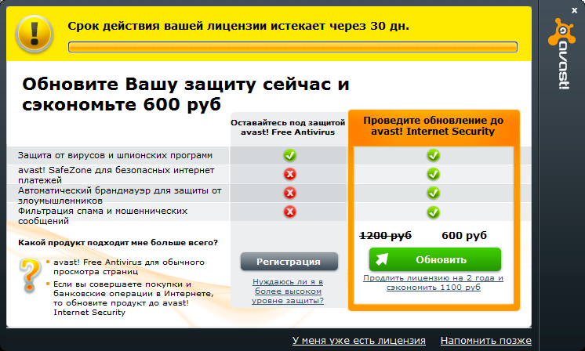This screenshot has width=585, height=351.
Task: Click red cross for SafeZone row
Action: 289,174
